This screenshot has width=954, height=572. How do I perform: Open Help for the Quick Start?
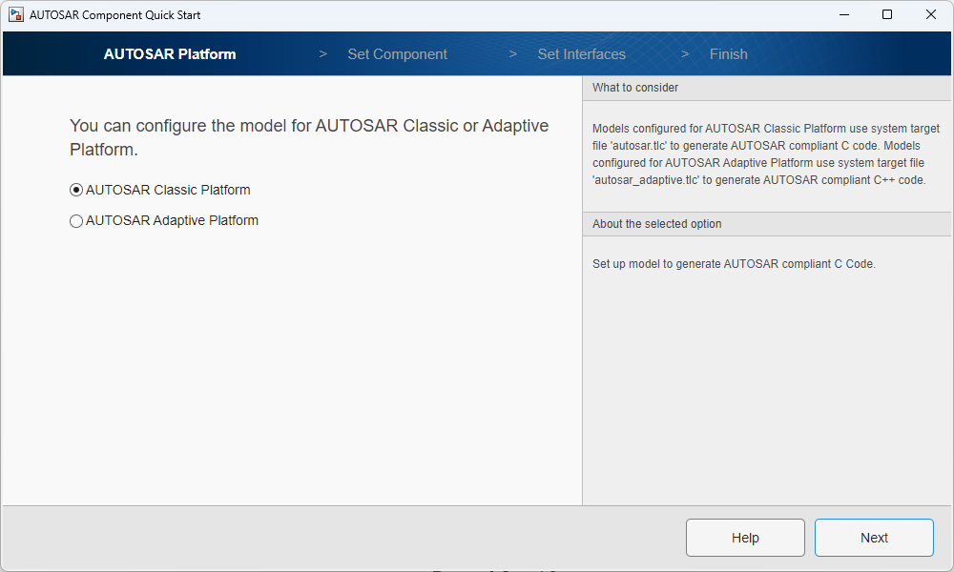click(745, 538)
